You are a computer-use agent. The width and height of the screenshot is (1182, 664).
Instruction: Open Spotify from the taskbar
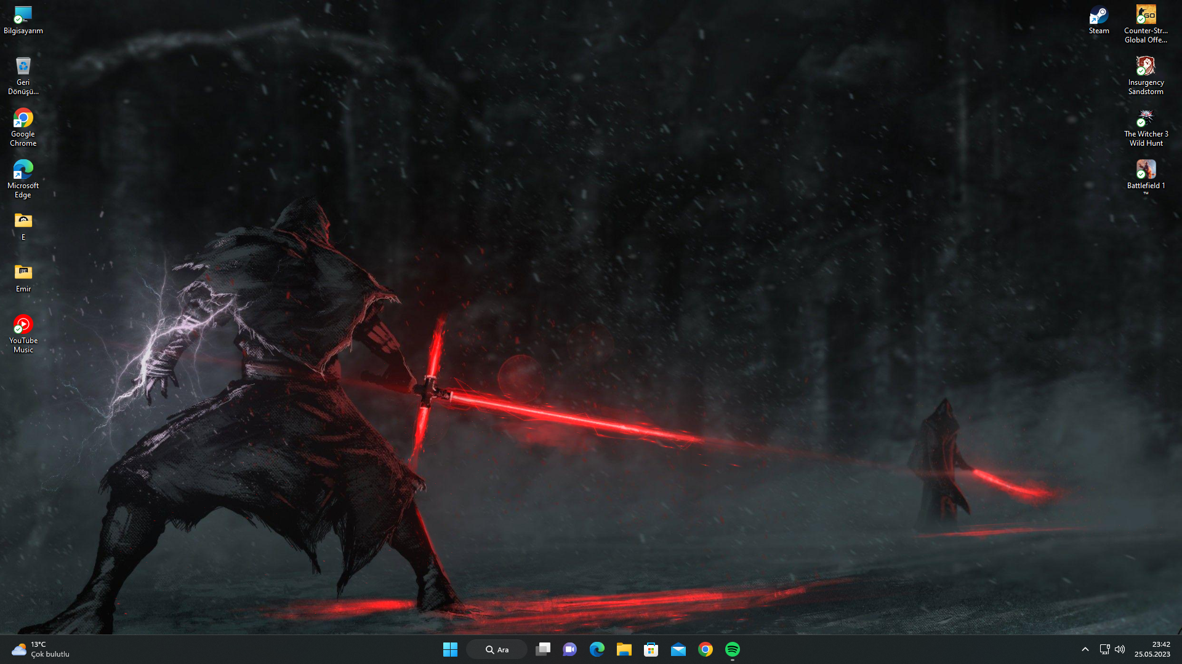[732, 649]
